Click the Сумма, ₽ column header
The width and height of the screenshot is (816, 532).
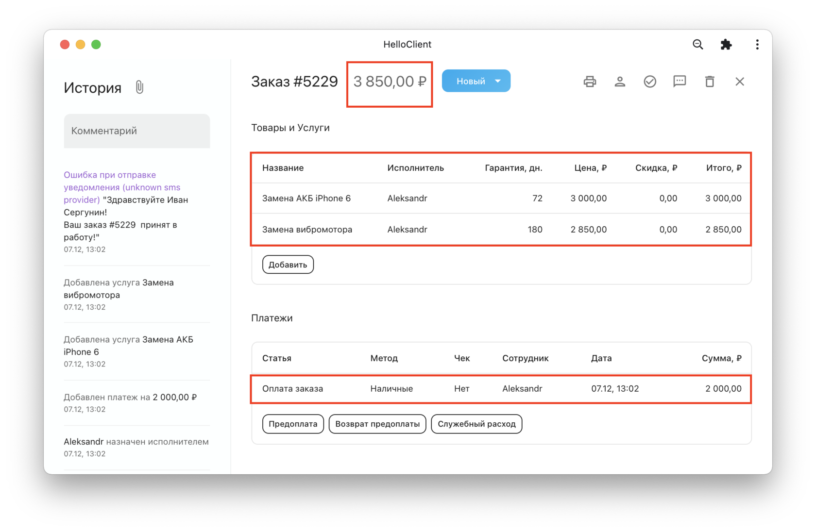[721, 358]
